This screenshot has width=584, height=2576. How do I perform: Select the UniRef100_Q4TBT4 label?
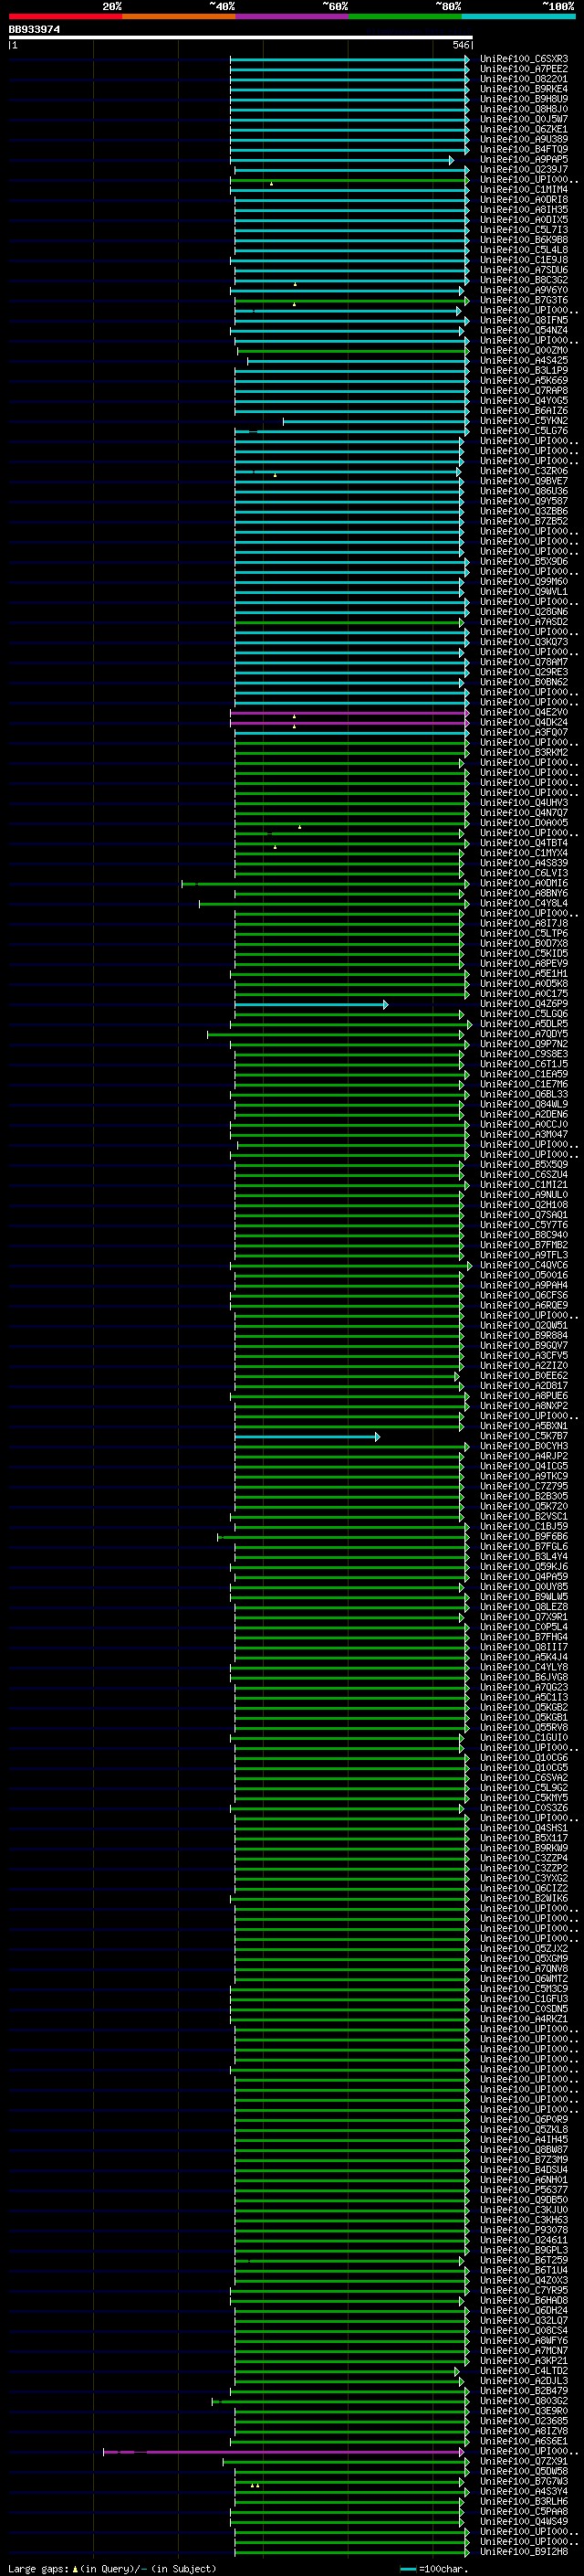tap(523, 843)
